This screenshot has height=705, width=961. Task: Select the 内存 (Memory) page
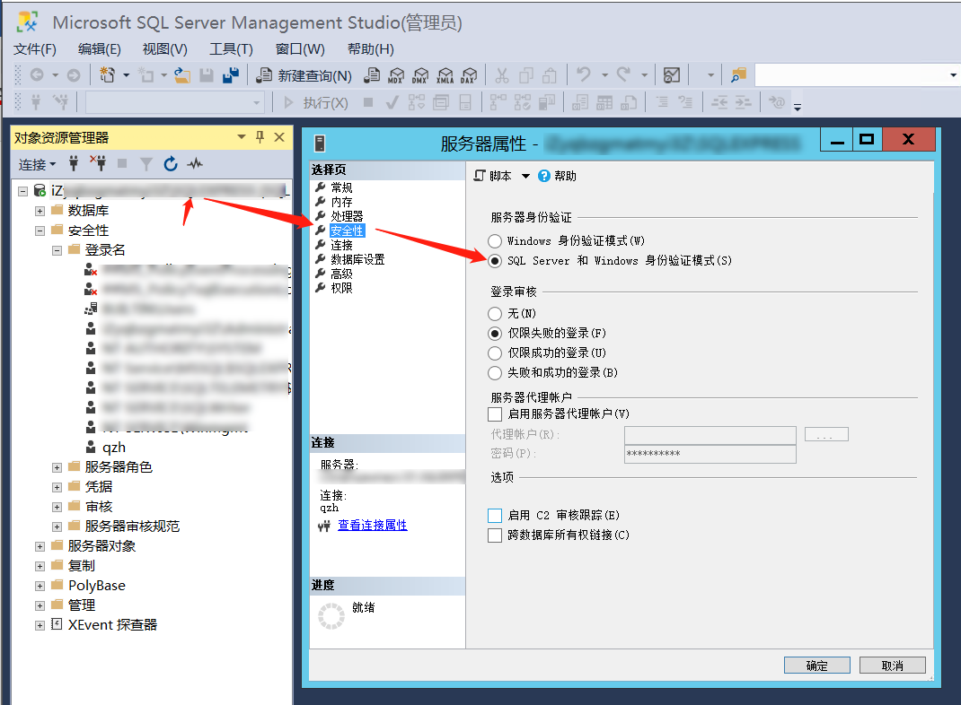pyautogui.click(x=341, y=202)
